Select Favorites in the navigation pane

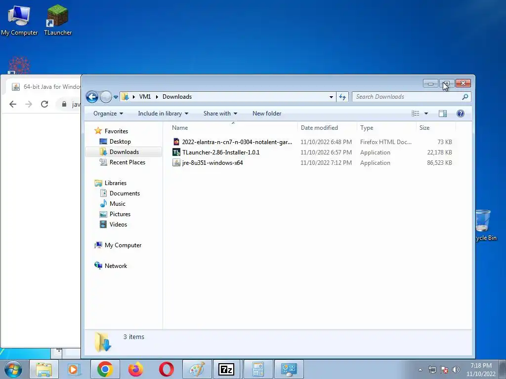pos(116,131)
